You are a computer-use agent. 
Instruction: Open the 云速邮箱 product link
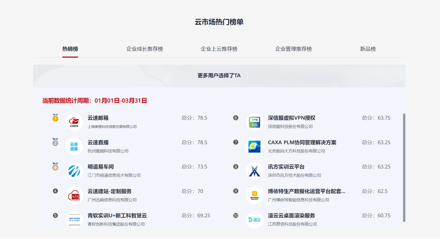pos(98,118)
